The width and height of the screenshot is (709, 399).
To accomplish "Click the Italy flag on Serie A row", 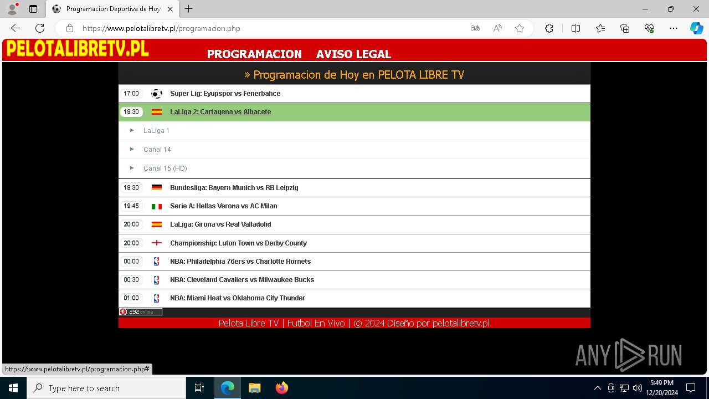I will (x=157, y=206).
